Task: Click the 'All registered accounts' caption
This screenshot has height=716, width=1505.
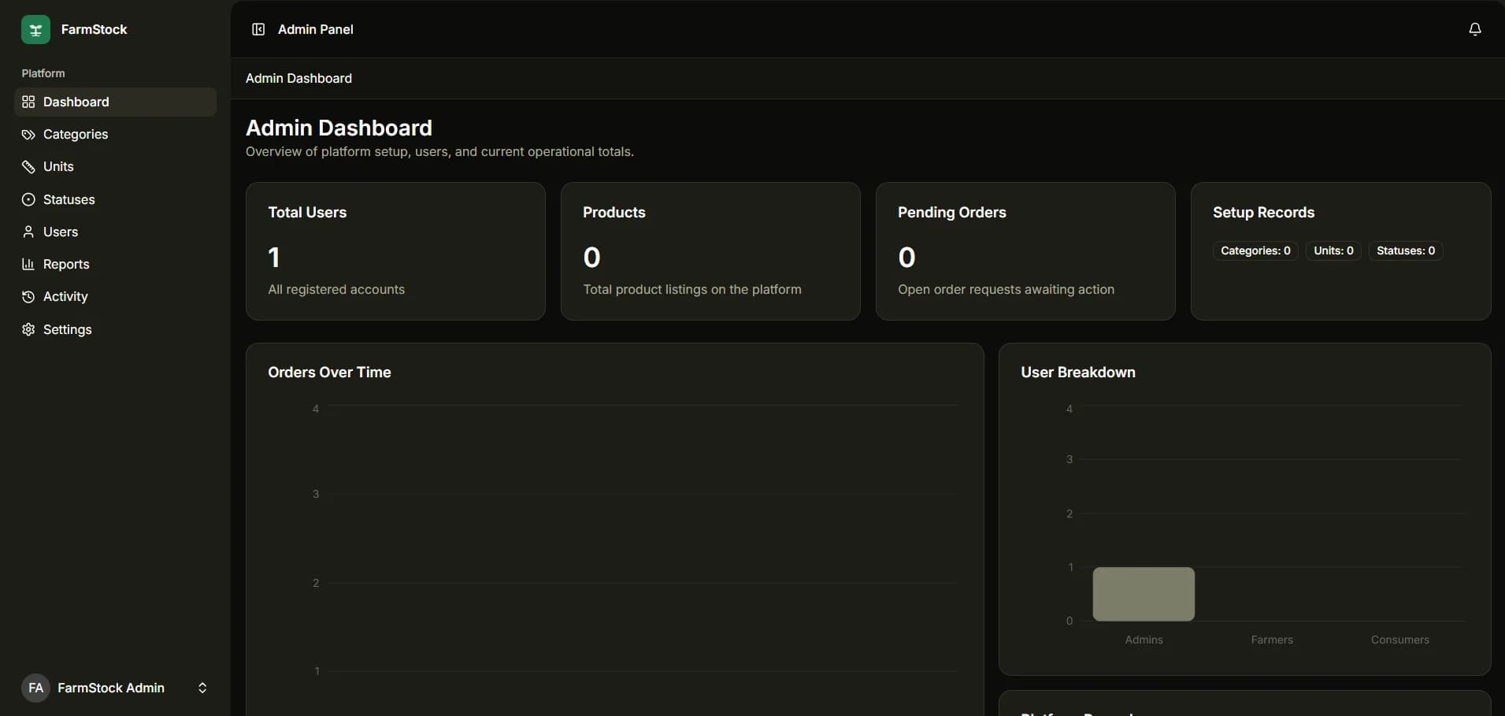Action: point(336,289)
